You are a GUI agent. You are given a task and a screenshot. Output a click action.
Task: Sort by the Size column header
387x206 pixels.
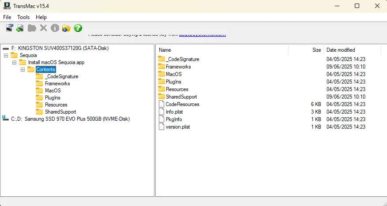(306, 50)
